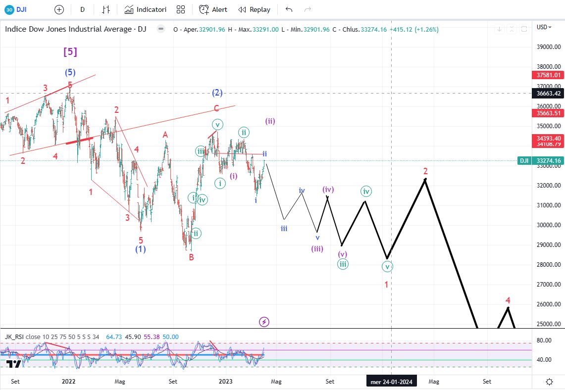This screenshot has height=390, width=565.
Task: Click the high price value 33291.00
Action: [265, 30]
